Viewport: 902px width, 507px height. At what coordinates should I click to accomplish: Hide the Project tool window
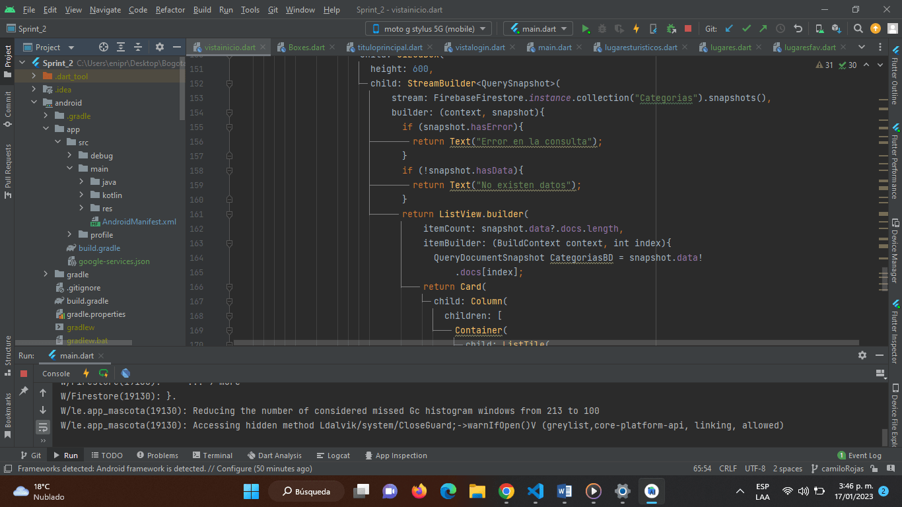pos(176,47)
